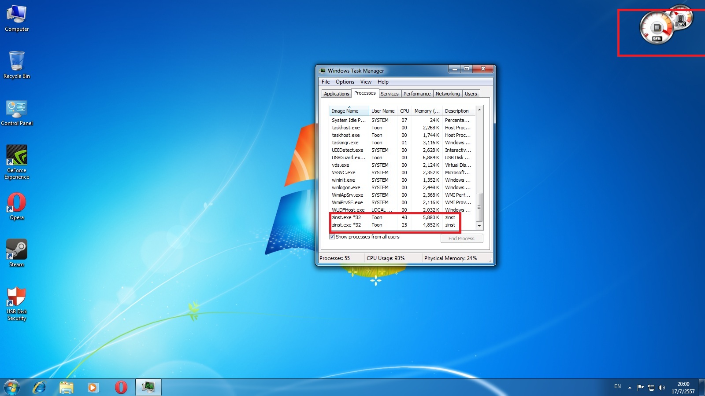The image size is (705, 396).
Task: Open the View menu
Action: click(x=366, y=82)
